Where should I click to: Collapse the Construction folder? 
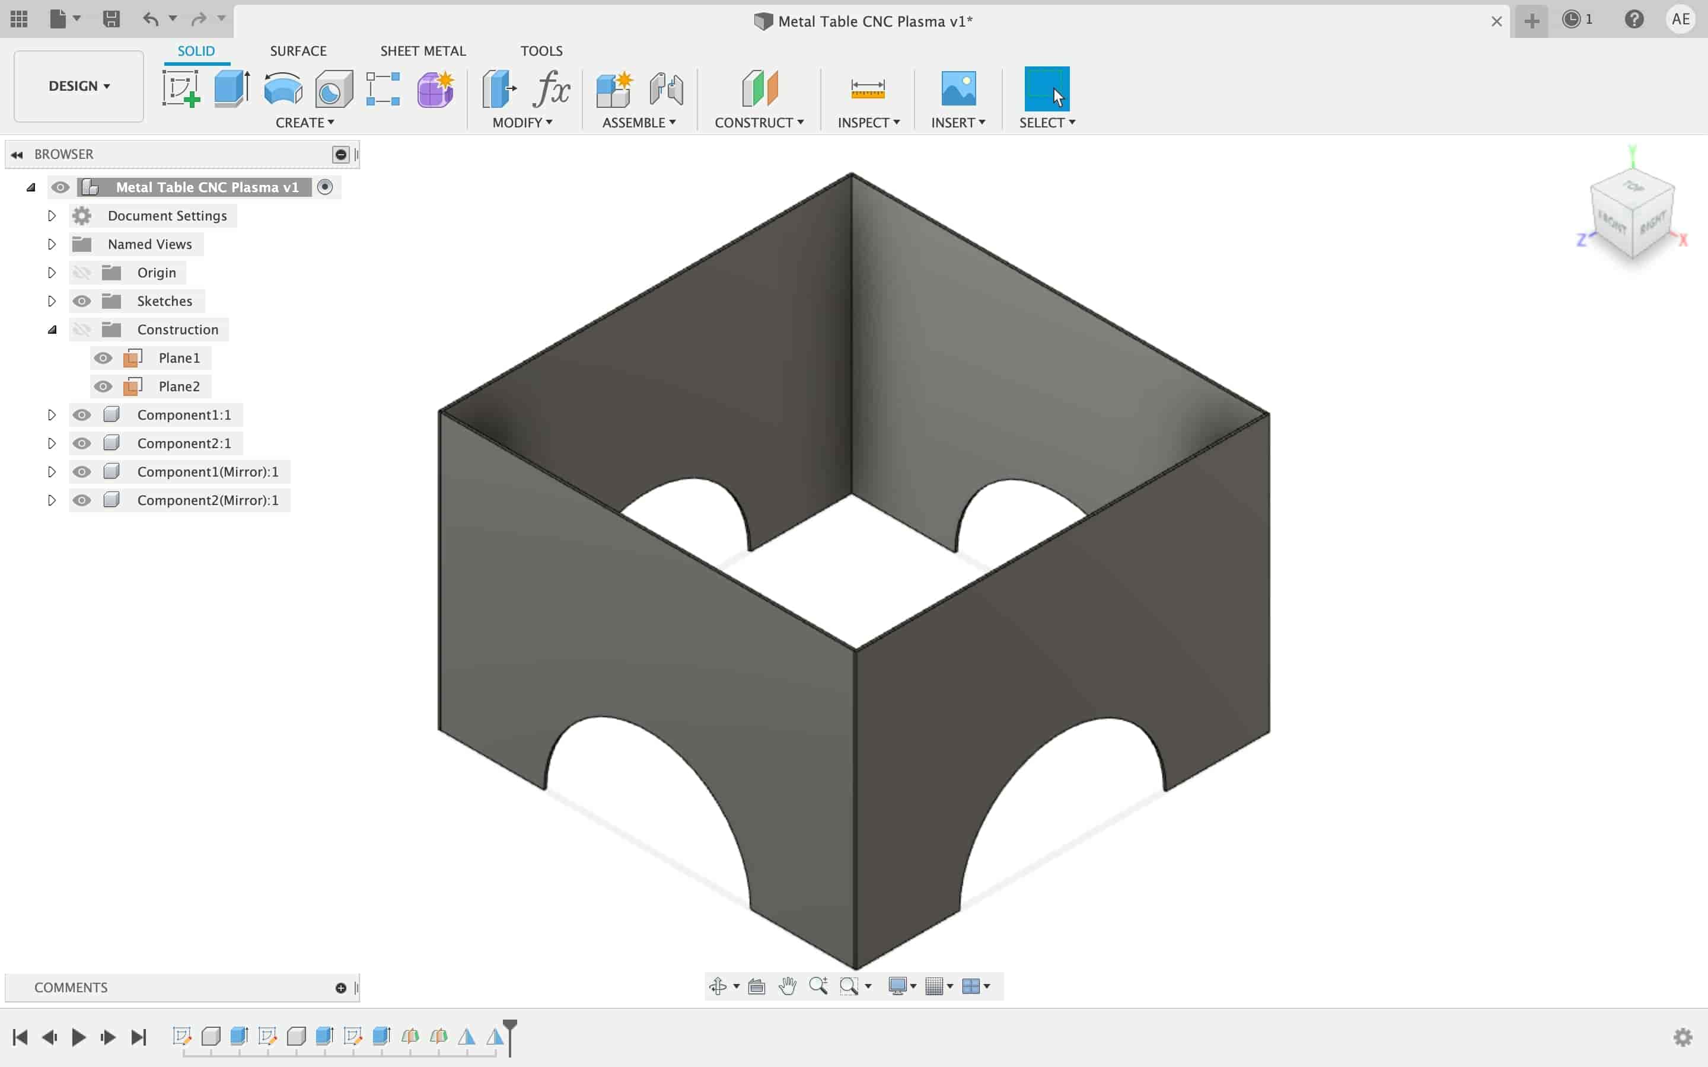coord(52,330)
